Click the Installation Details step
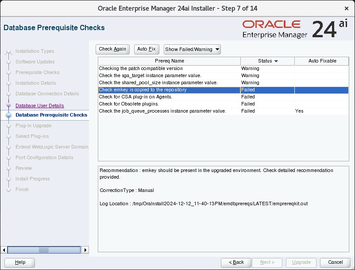The image size is (355, 270). click(36, 83)
